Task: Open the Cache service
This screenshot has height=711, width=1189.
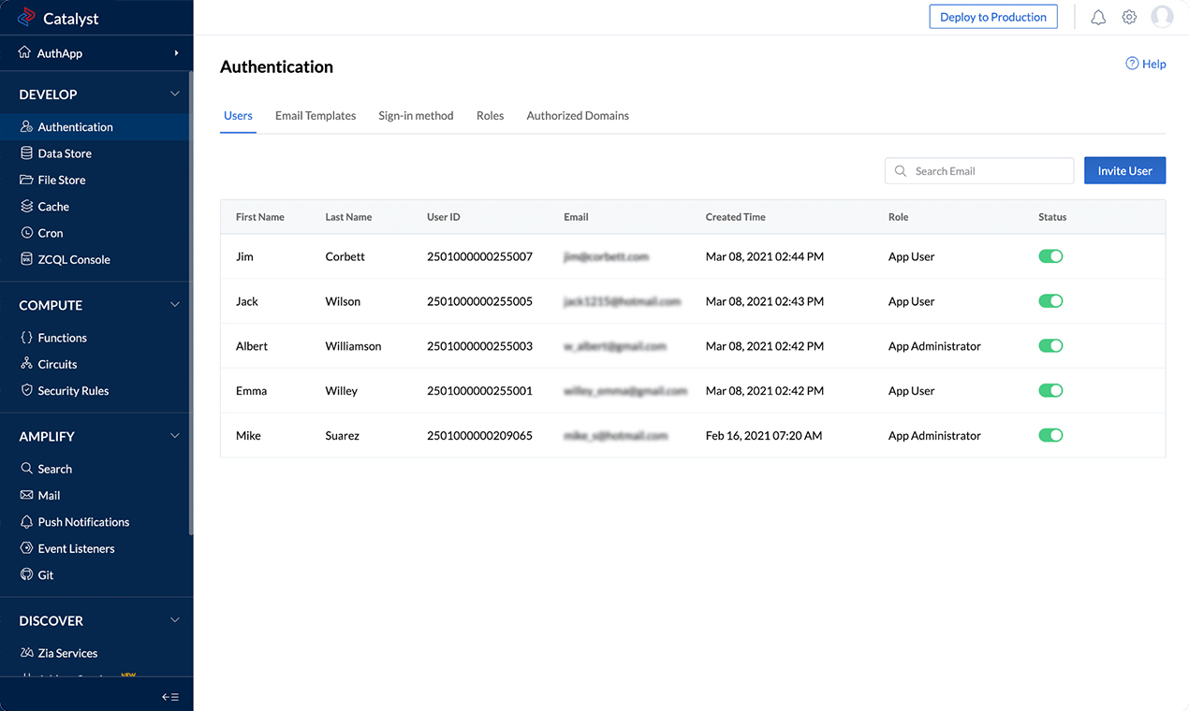Action: tap(57, 206)
